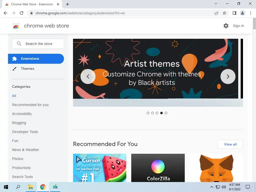256x192 pixels.
Task: Open a new browser tab
Action: (x=67, y=4)
